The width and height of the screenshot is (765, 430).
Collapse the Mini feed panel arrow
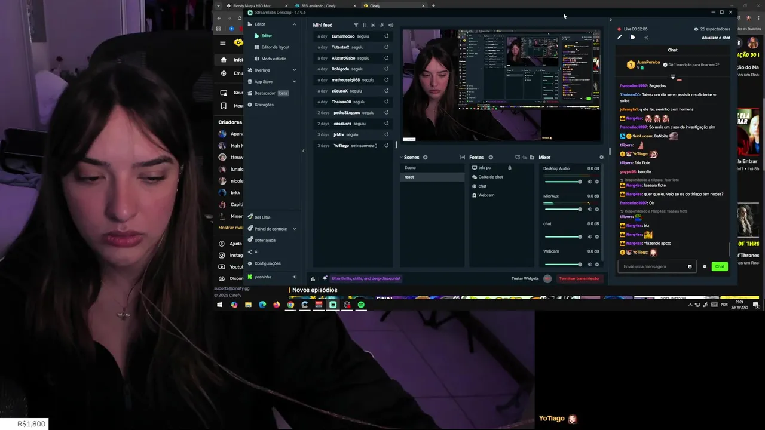tap(303, 150)
